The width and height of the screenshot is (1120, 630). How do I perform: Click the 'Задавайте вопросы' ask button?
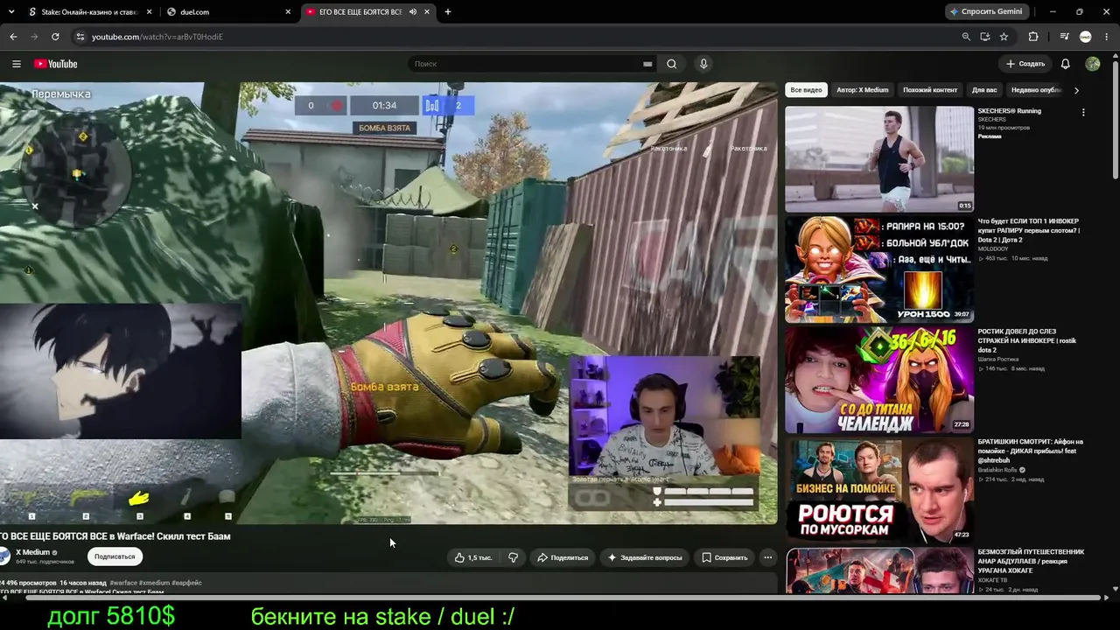tap(645, 557)
